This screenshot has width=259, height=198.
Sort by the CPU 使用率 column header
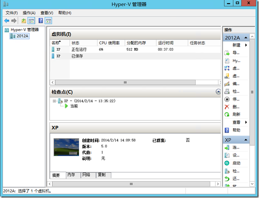[x=111, y=43]
